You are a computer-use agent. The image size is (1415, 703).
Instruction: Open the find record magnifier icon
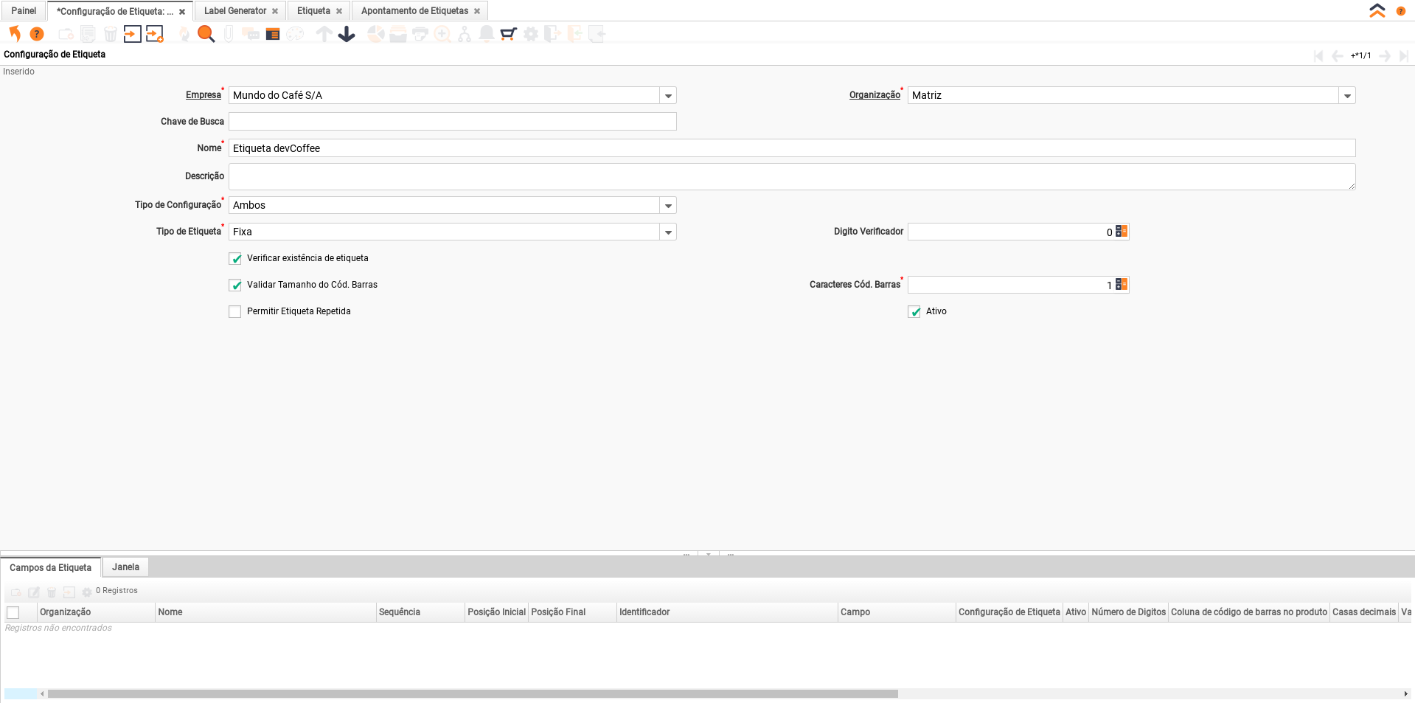tap(206, 34)
